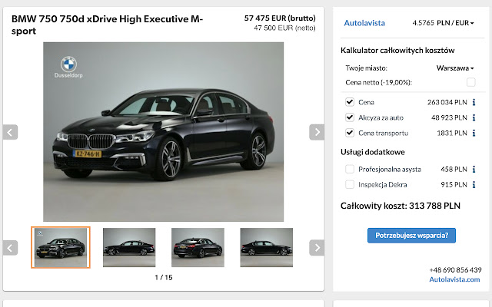The height and width of the screenshot is (307, 492).
Task: Click the 57 475 EUR (brutto) price
Action: point(280,18)
